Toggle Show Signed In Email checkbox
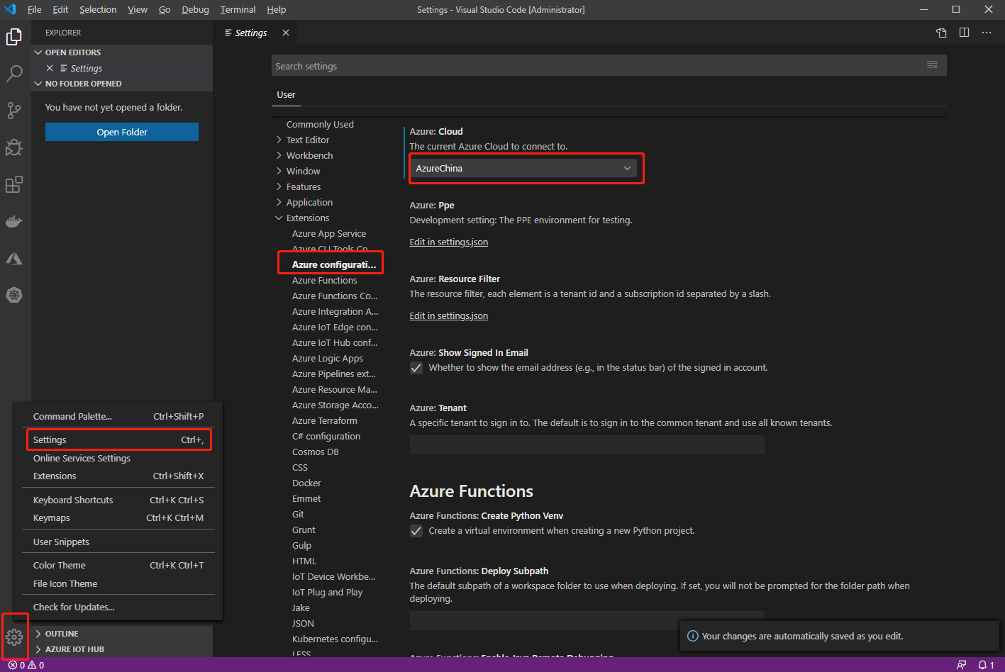The image size is (1005, 672). coord(416,368)
